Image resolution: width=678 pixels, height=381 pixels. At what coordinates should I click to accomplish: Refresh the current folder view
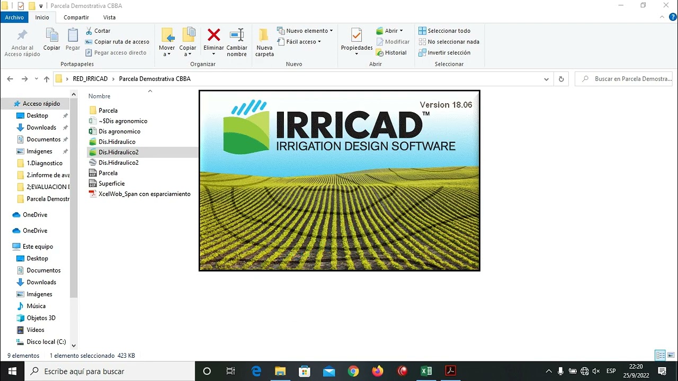(x=561, y=79)
